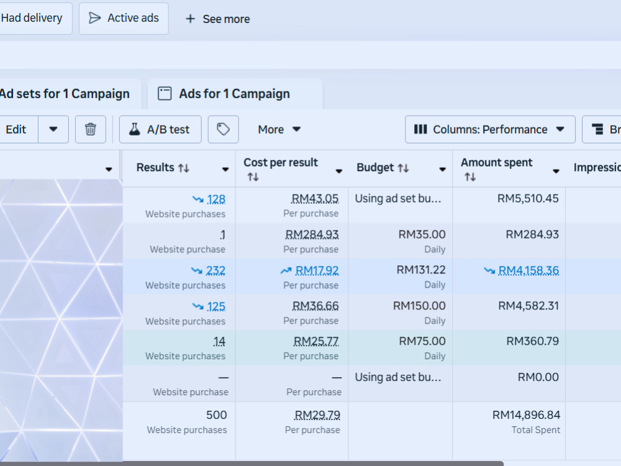Open the RM4,158.36 amount spent link
Screen dimensions: 621x466
pyautogui.click(x=528, y=271)
